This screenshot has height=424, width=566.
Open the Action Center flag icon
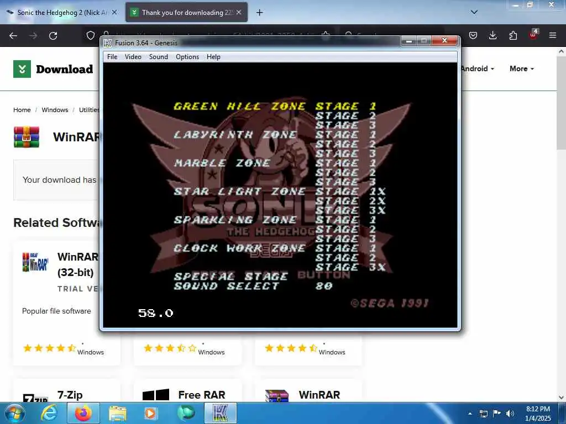pos(497,413)
